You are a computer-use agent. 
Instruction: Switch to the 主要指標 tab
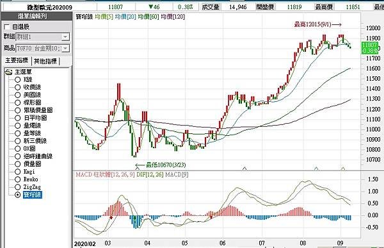(x=17, y=60)
